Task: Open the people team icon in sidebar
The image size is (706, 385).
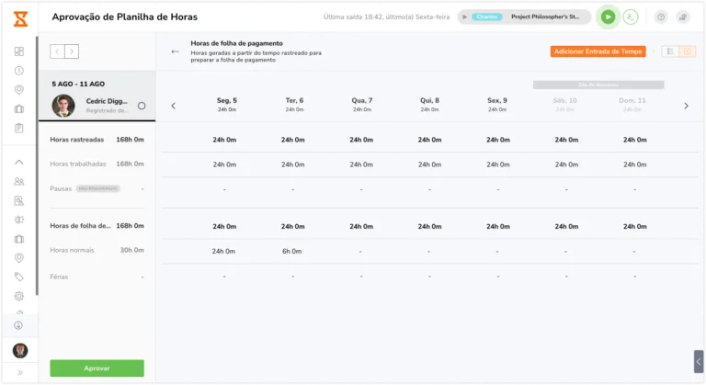Action: click(19, 181)
